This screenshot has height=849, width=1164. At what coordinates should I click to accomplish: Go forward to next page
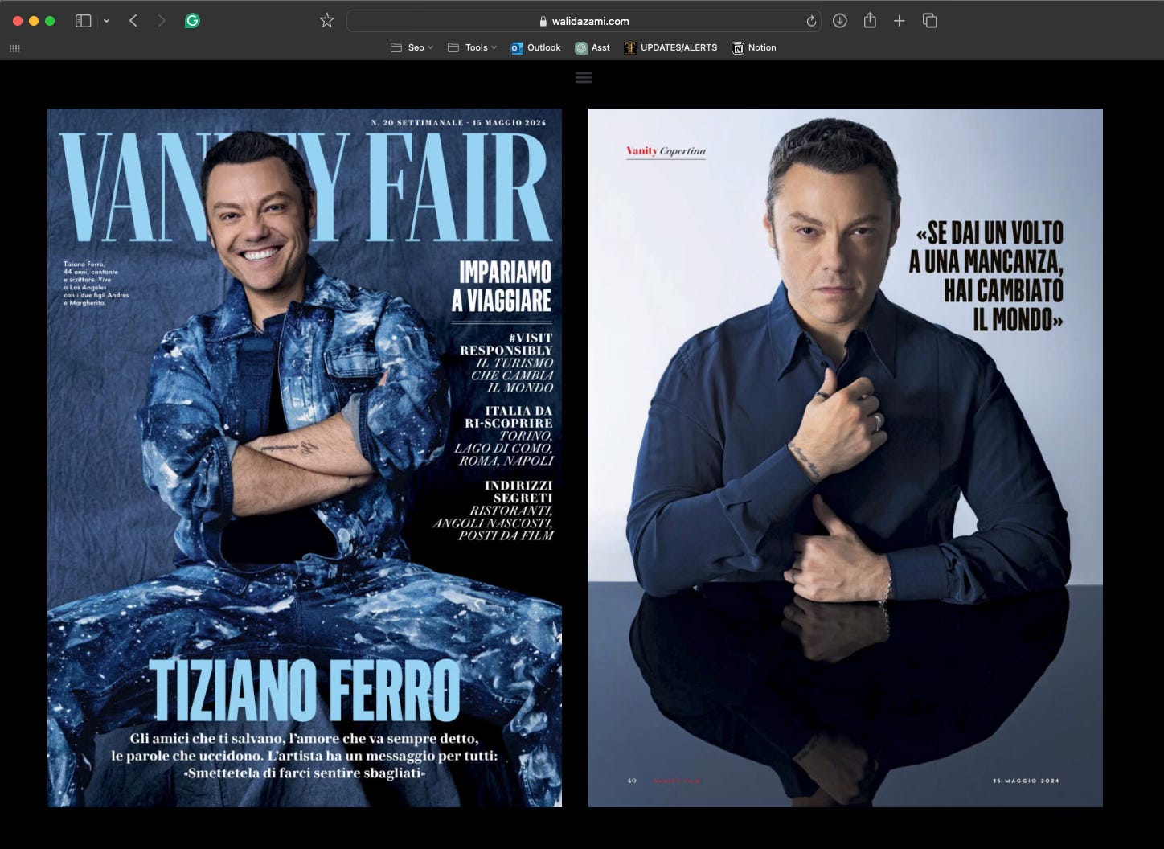point(162,21)
